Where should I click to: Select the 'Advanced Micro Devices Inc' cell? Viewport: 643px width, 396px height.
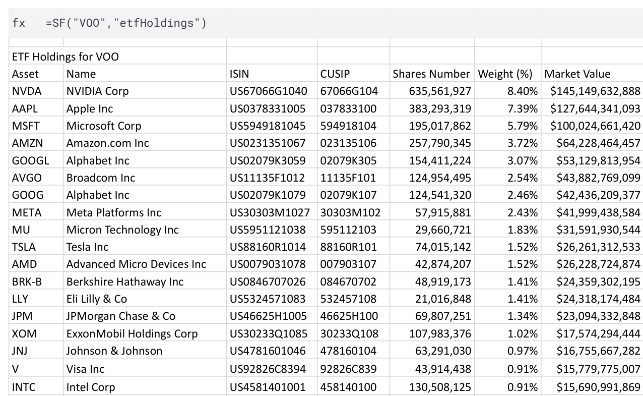pos(145,264)
